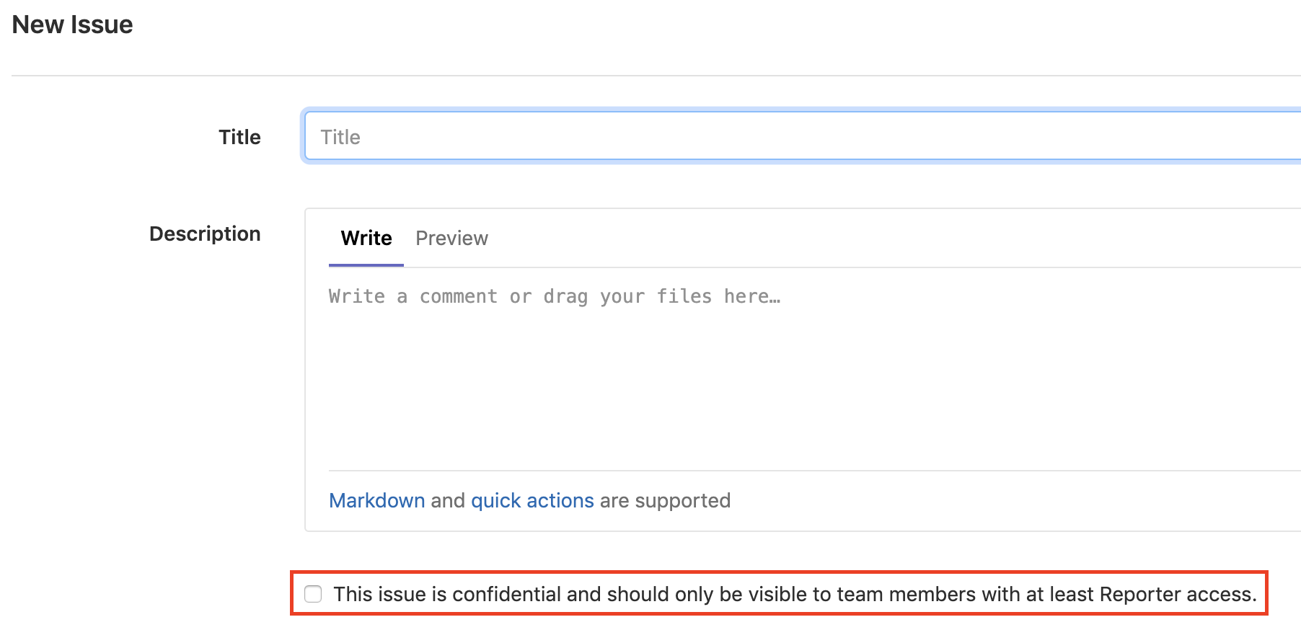The image size is (1301, 630).
Task: Click the Title field label
Action: 239,137
